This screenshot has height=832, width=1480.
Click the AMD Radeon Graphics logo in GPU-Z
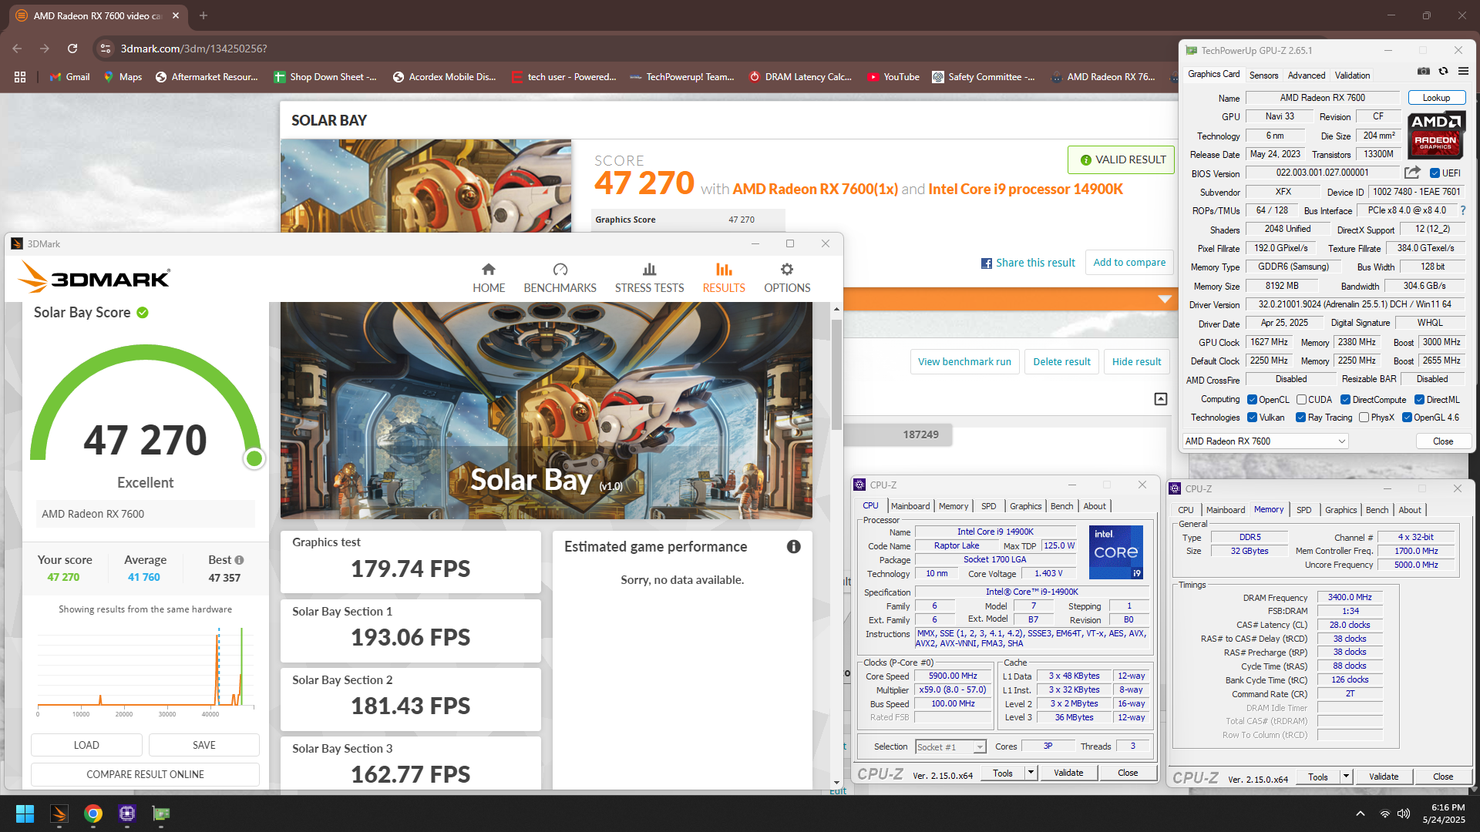pos(1435,135)
